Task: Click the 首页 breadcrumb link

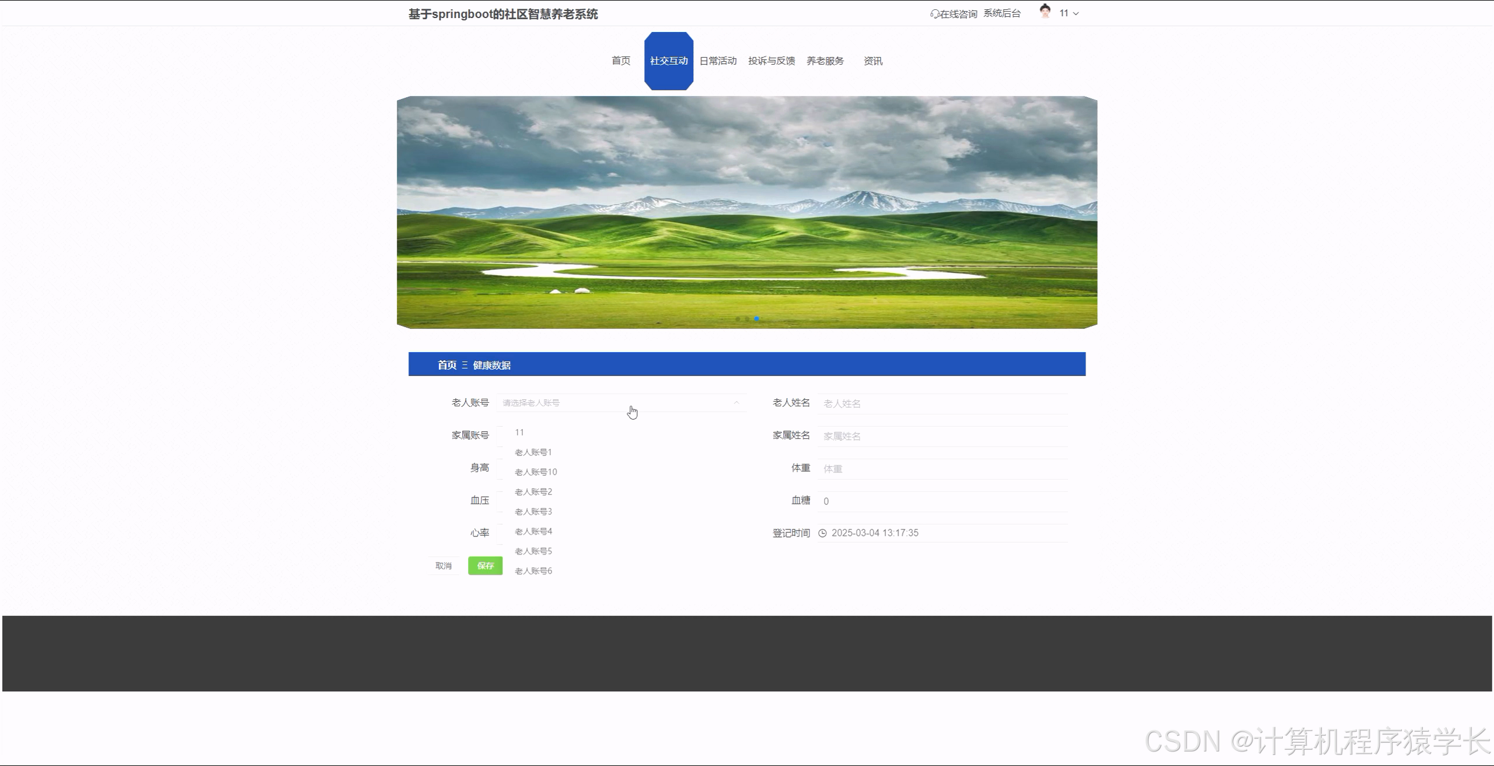Action: coord(446,365)
